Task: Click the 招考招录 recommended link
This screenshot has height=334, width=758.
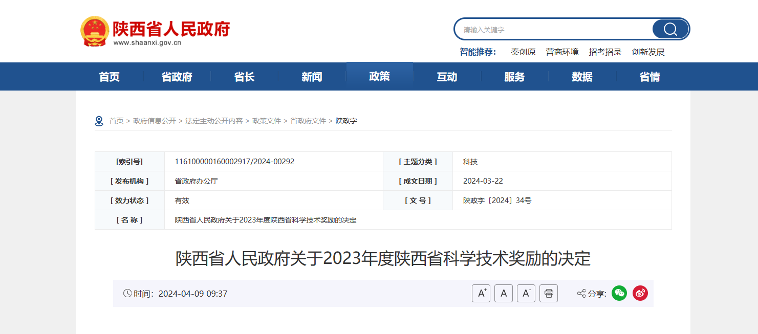Action: [605, 52]
